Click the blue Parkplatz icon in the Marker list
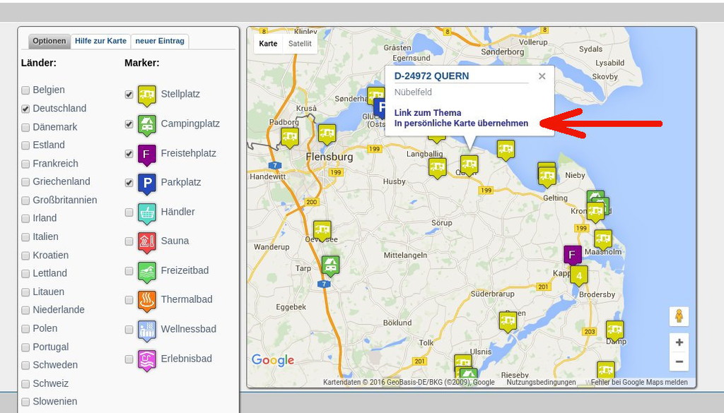 coord(147,184)
